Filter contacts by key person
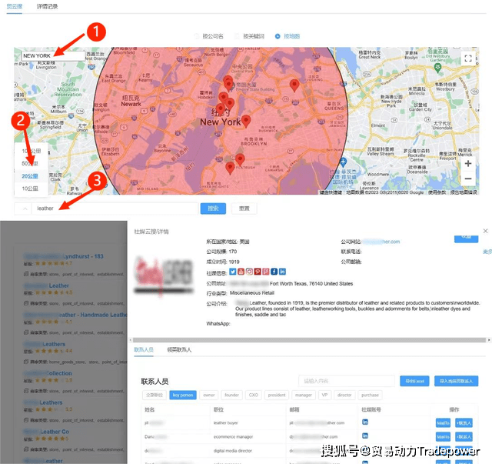The image size is (492, 464). 183,395
